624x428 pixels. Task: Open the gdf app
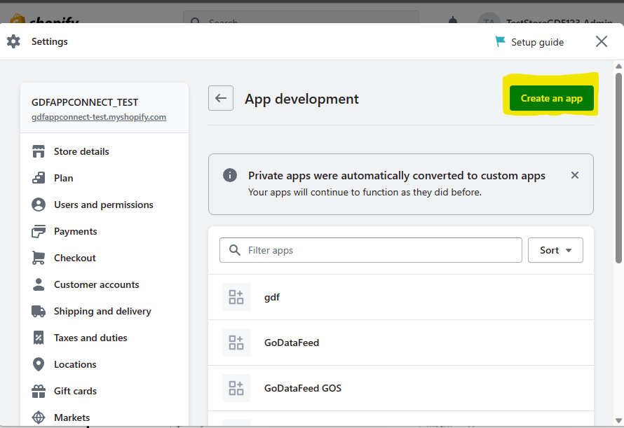[x=401, y=297]
